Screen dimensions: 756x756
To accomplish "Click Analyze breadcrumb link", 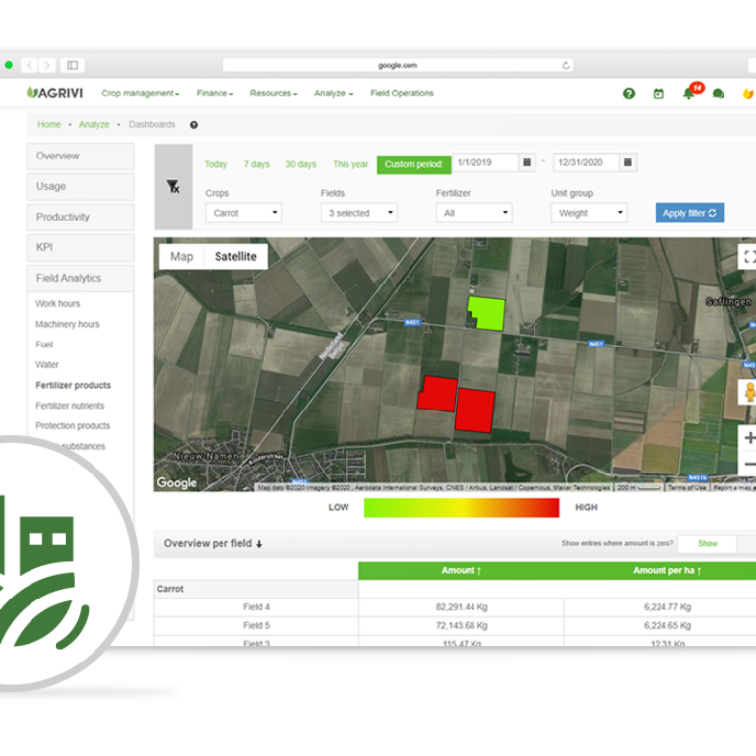I will point(94,124).
